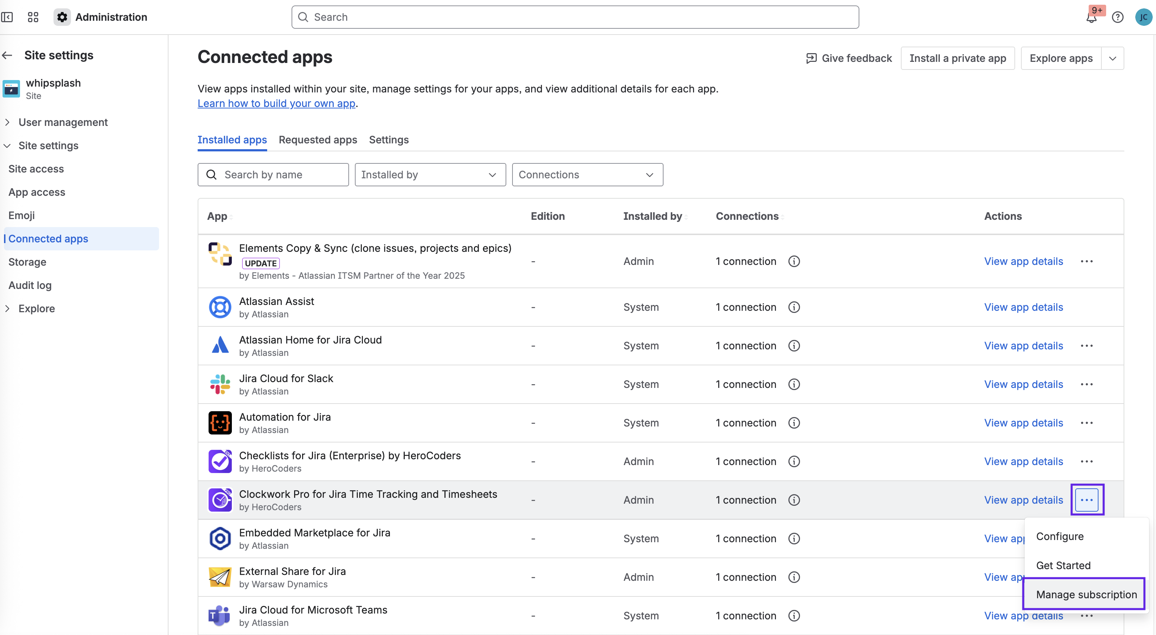This screenshot has height=635, width=1156.
Task: Click the help question mark icon
Action: (x=1117, y=17)
